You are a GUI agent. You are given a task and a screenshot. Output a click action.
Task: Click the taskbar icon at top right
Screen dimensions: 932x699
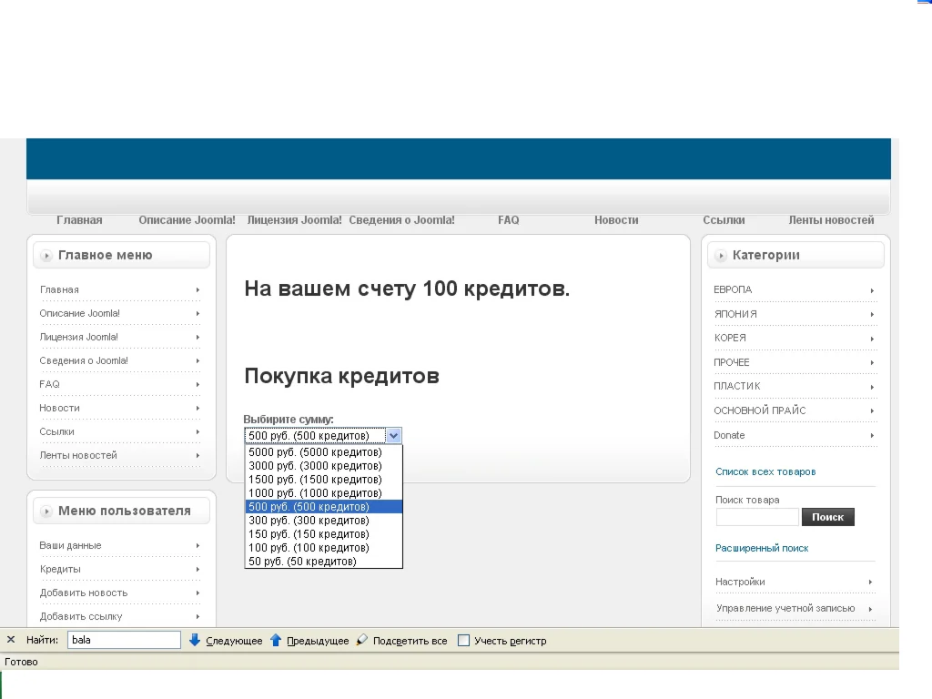[922, 5]
